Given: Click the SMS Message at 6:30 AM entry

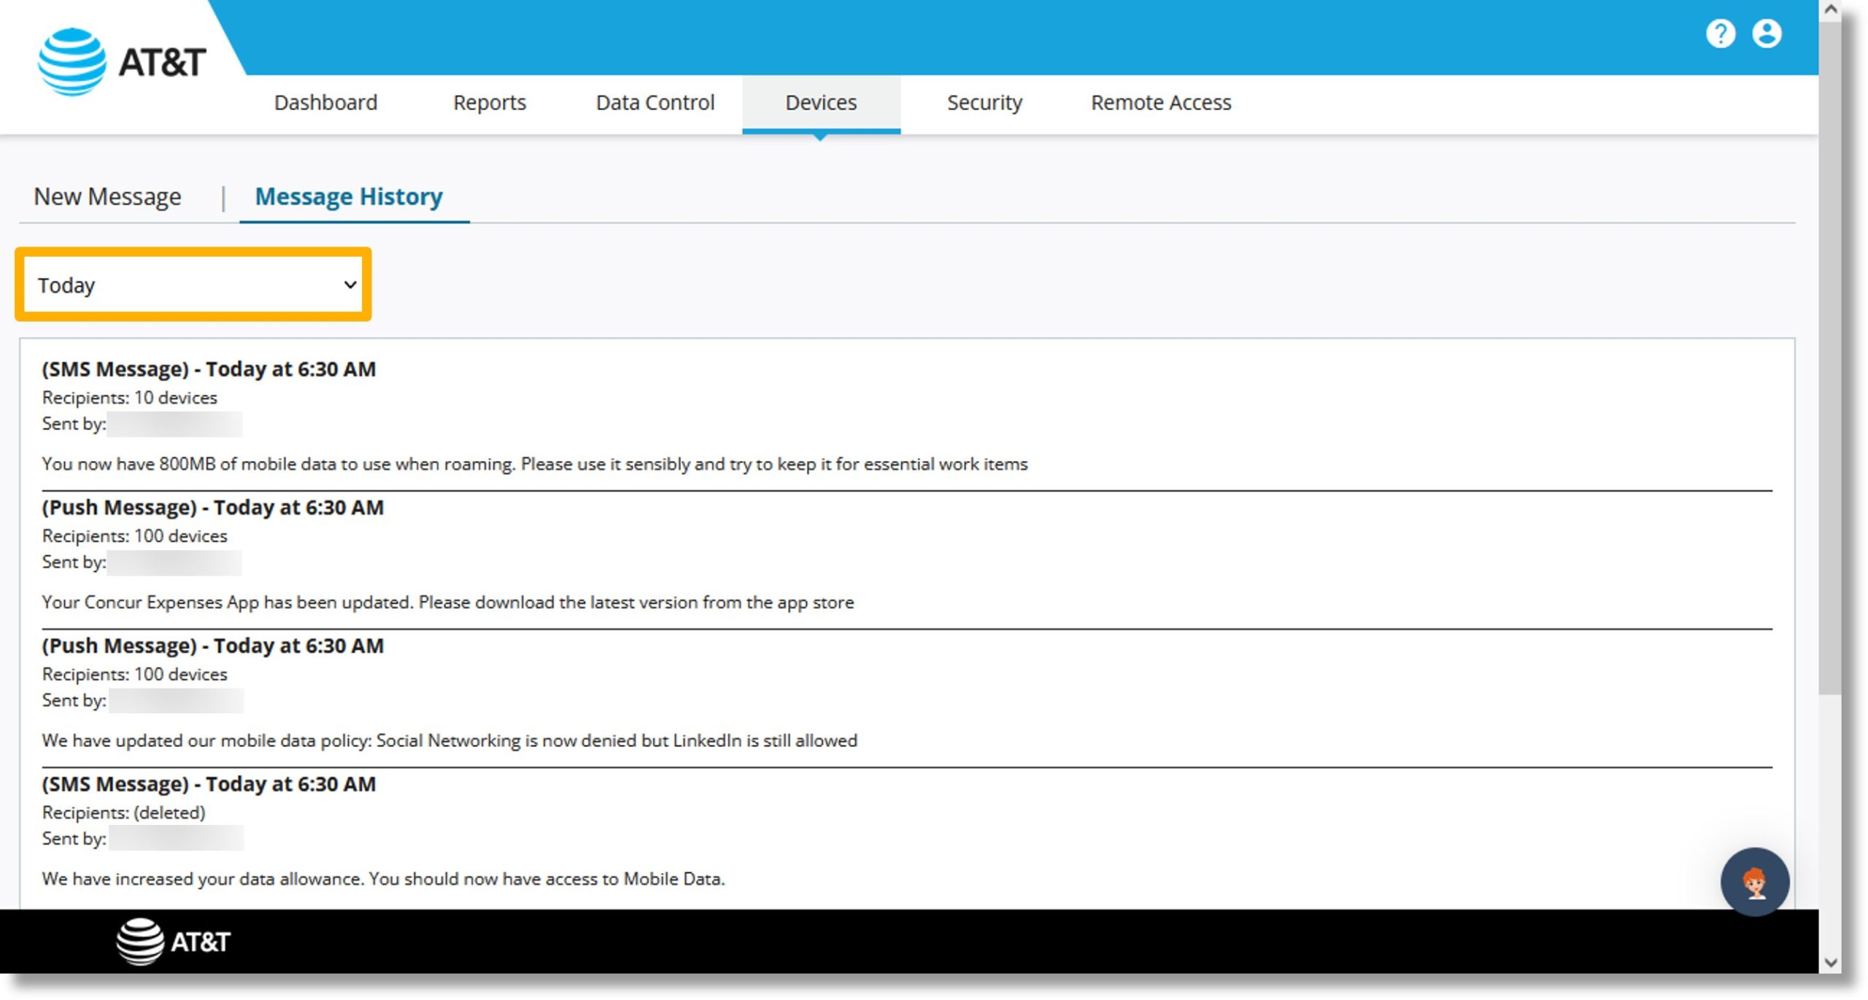Looking at the screenshot, I should (207, 368).
